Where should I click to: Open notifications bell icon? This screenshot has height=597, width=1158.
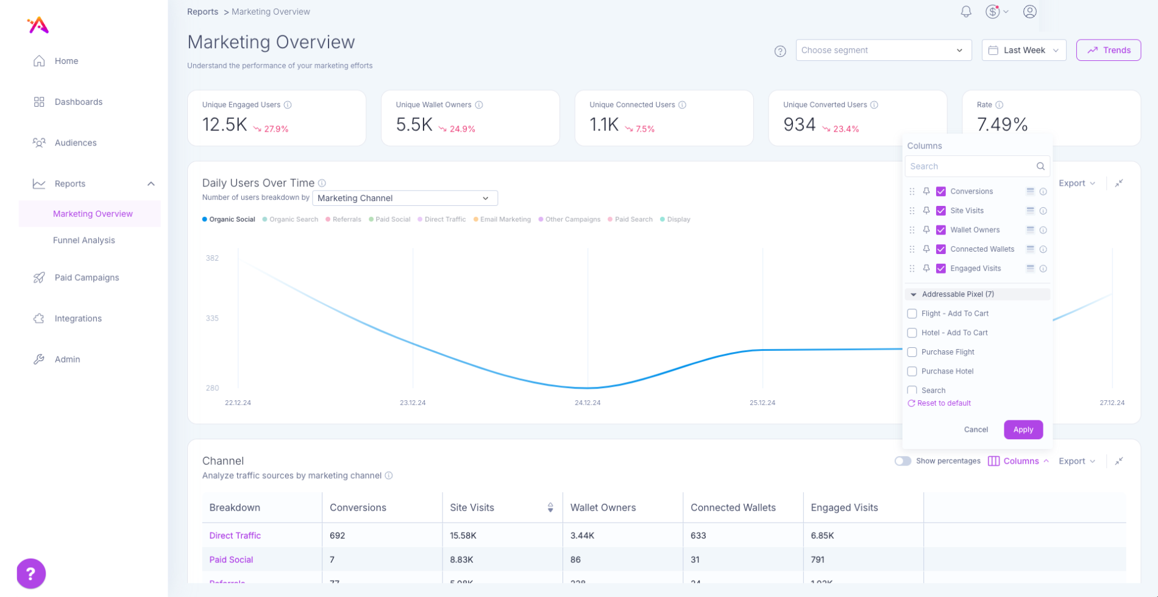point(965,12)
